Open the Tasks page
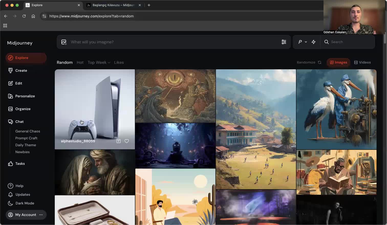 (16, 164)
